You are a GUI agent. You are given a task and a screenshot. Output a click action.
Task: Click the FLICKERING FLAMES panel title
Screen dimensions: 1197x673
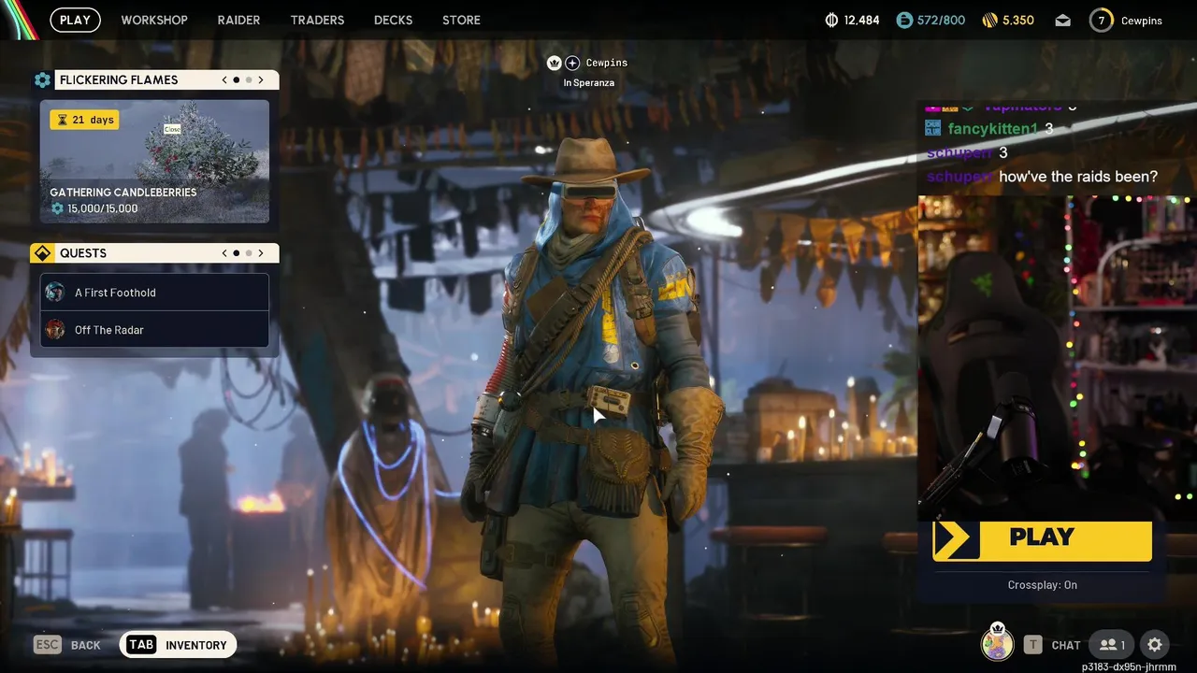pyautogui.click(x=119, y=79)
